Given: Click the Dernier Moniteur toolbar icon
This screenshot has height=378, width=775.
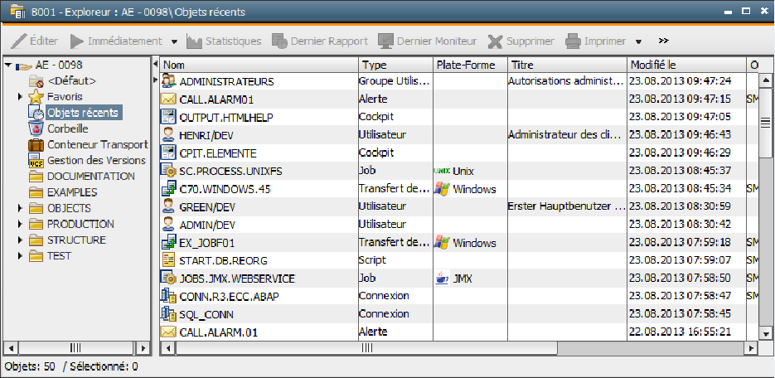Looking at the screenshot, I should [x=385, y=41].
